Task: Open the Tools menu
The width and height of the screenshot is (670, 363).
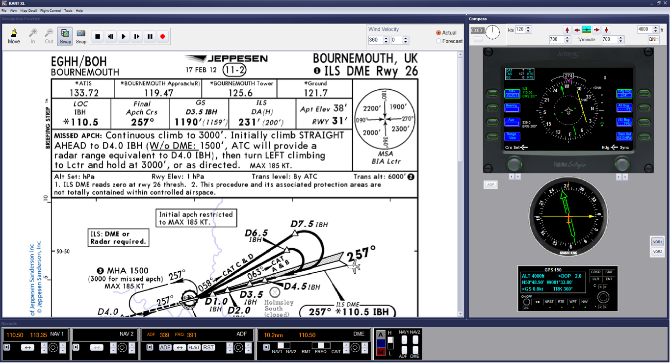Action: pyautogui.click(x=68, y=10)
